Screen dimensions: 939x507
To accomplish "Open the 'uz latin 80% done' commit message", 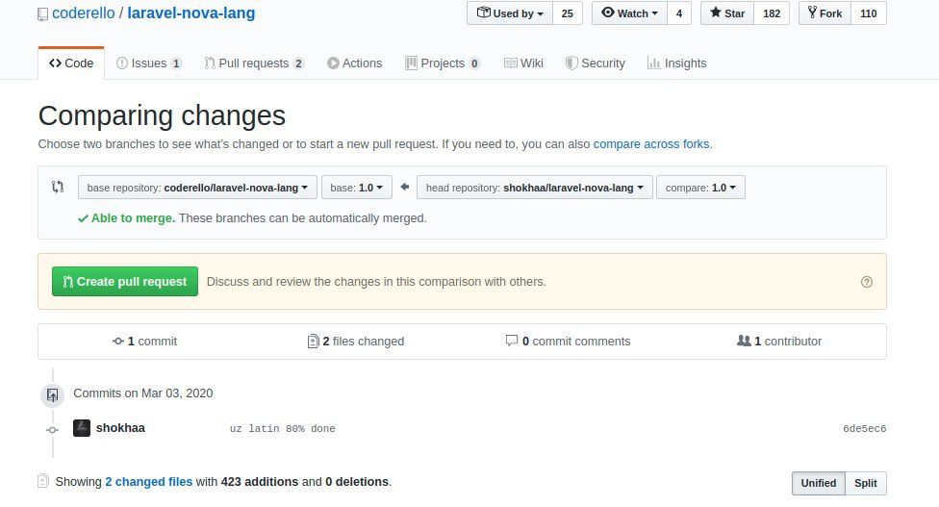I will coord(283,428).
